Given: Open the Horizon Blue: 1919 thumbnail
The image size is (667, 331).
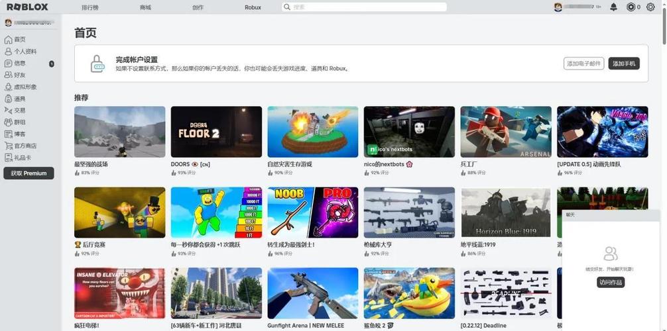Looking at the screenshot, I should pyautogui.click(x=506, y=213).
